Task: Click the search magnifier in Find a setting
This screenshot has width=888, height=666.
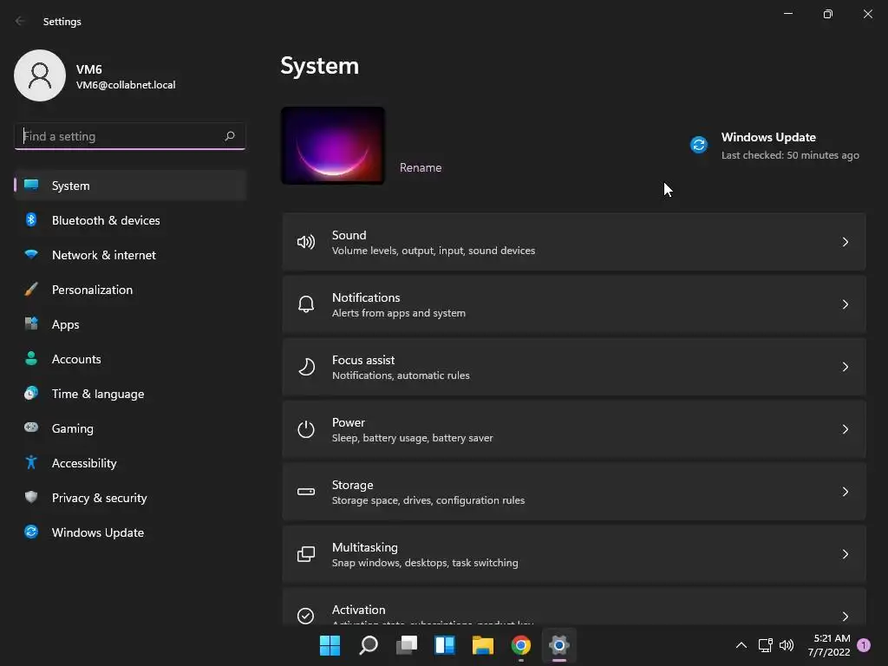Action: click(x=229, y=136)
